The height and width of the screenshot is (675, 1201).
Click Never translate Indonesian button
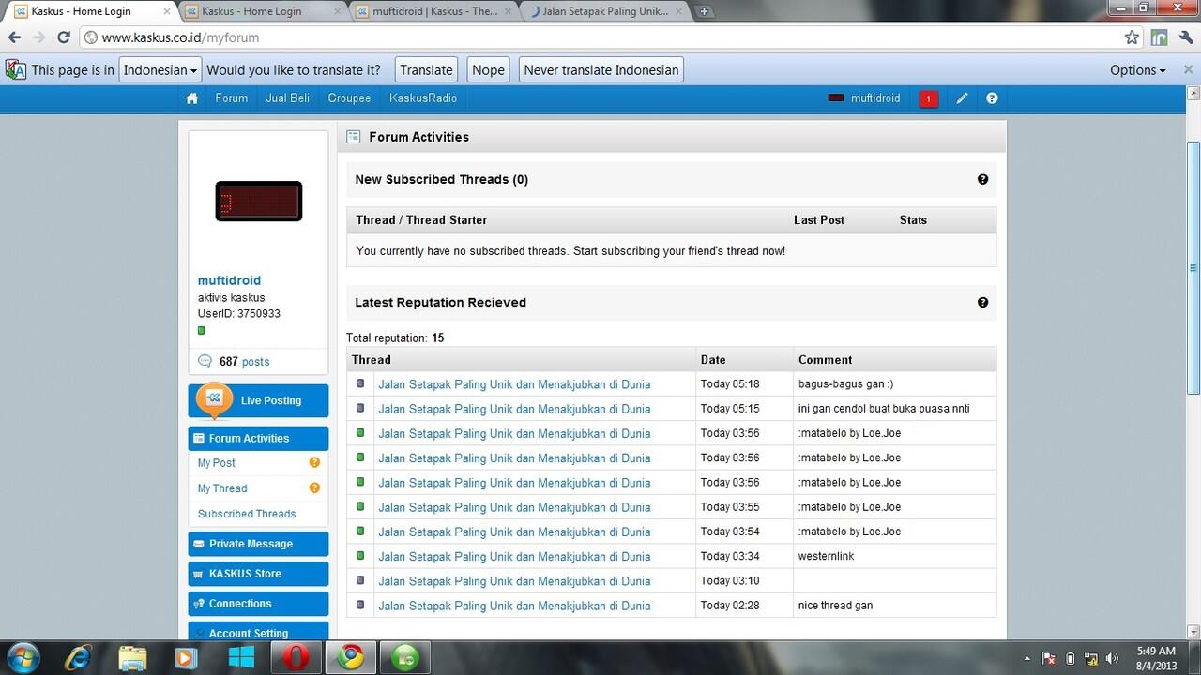click(600, 69)
